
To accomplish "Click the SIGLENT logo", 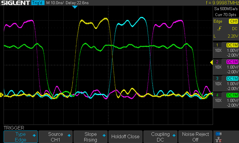I will click(x=15, y=3).
